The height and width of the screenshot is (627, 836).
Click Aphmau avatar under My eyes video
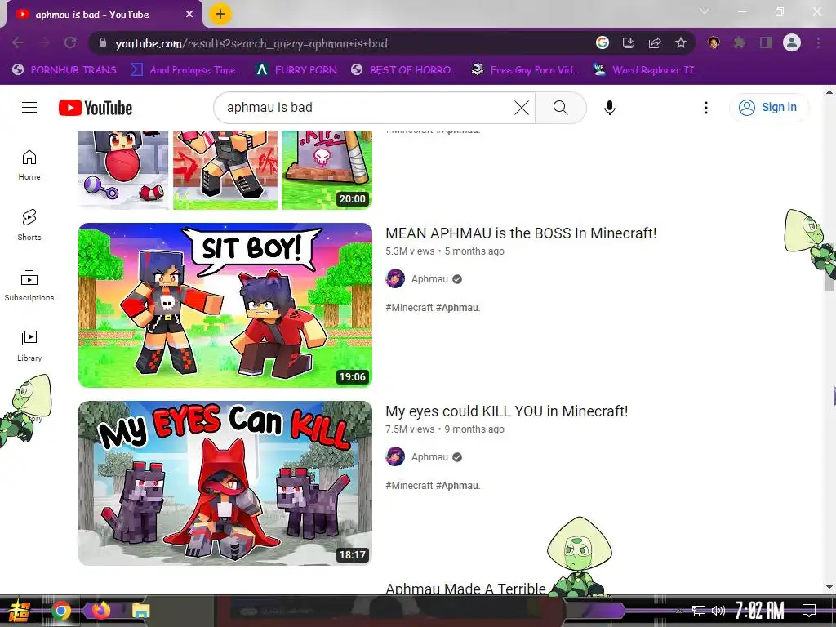[x=395, y=457]
